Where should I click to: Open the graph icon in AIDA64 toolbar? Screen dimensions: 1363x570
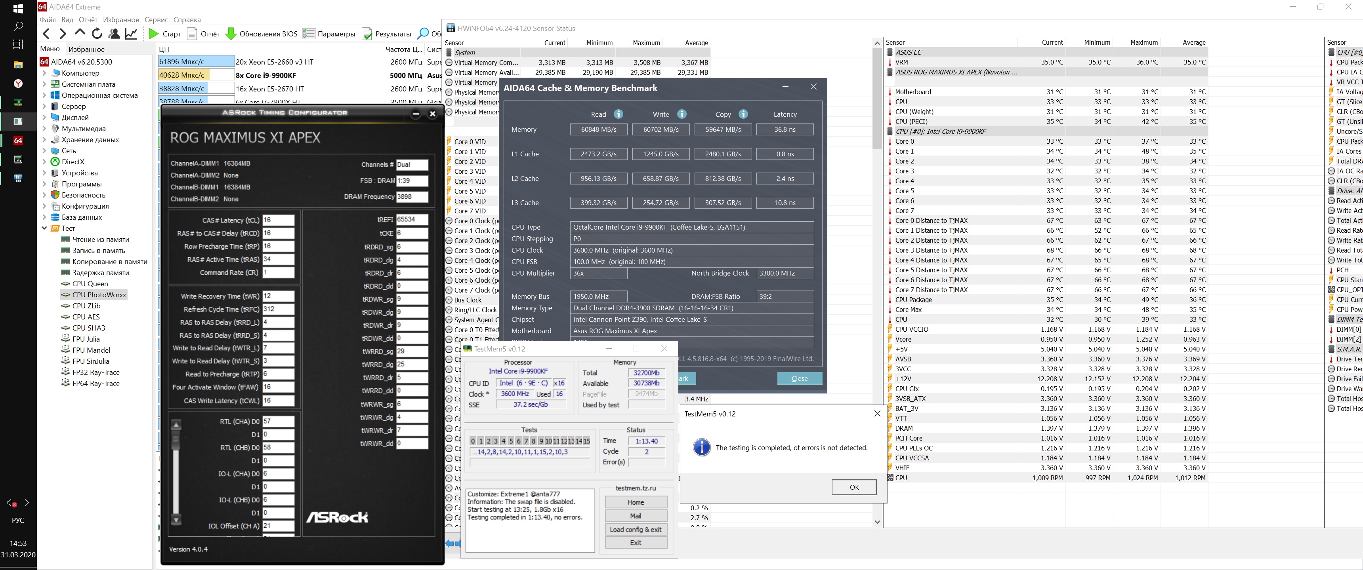[x=131, y=34]
